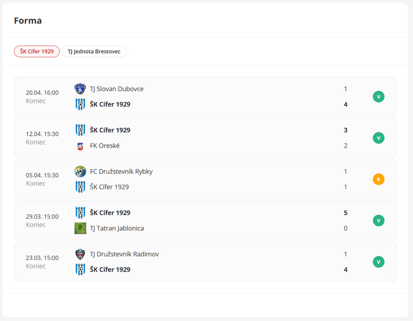The width and height of the screenshot is (413, 321).
Task: Click the date 29.03. 15:00
Action: (42, 217)
